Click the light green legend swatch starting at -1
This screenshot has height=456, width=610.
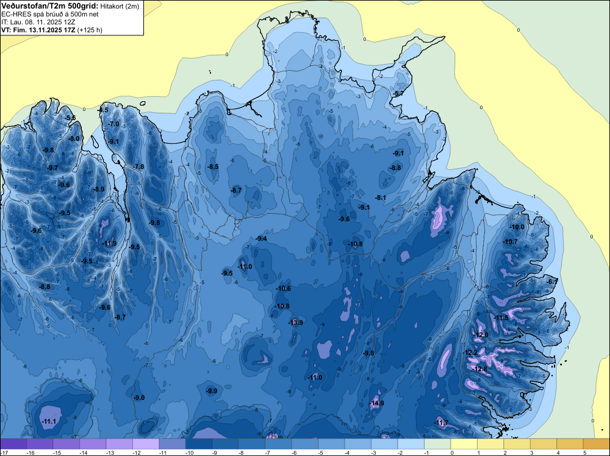pyautogui.click(x=437, y=444)
